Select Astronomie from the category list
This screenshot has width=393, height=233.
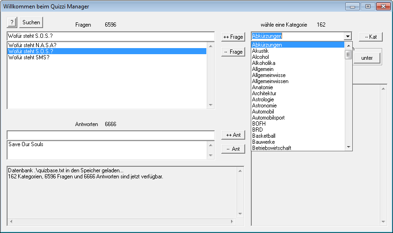coord(264,106)
